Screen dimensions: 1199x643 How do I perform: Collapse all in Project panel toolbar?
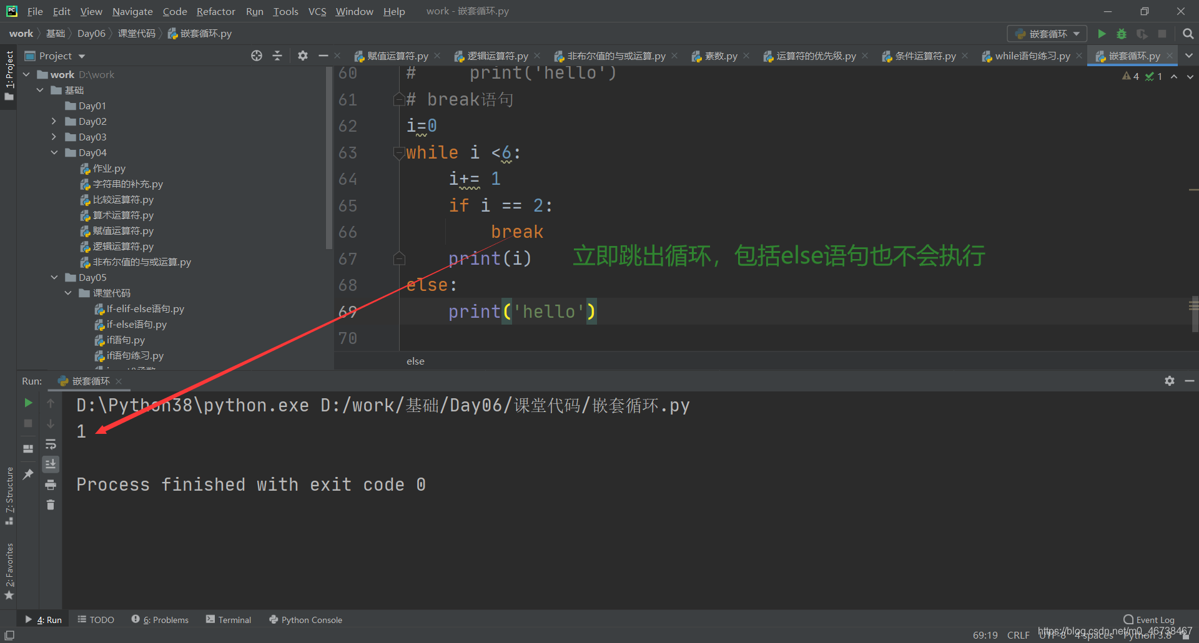[277, 56]
